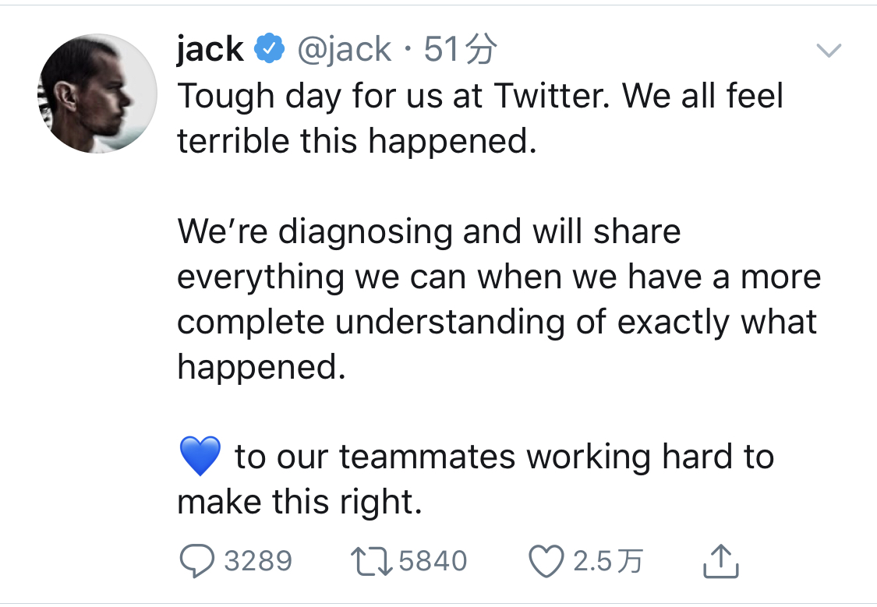Retweet this tweet using the arrows icon

coord(371,561)
